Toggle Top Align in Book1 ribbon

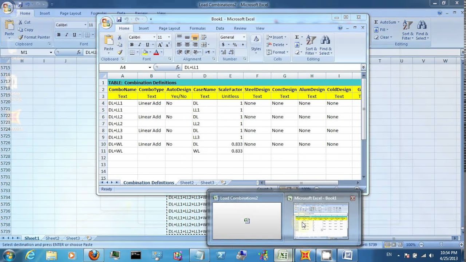coord(179,37)
